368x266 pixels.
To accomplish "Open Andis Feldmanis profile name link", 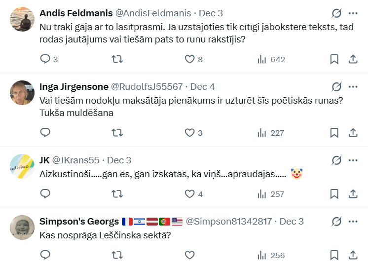I will [x=75, y=13].
